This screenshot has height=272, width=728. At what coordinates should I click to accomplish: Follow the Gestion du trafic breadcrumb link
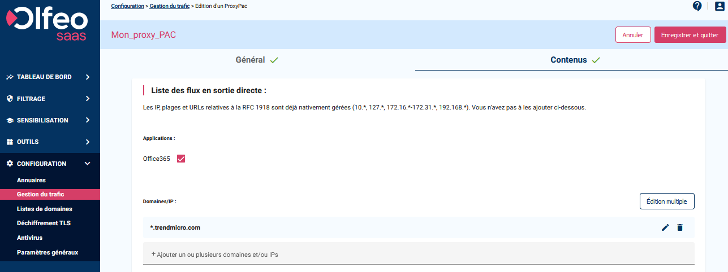tap(169, 6)
